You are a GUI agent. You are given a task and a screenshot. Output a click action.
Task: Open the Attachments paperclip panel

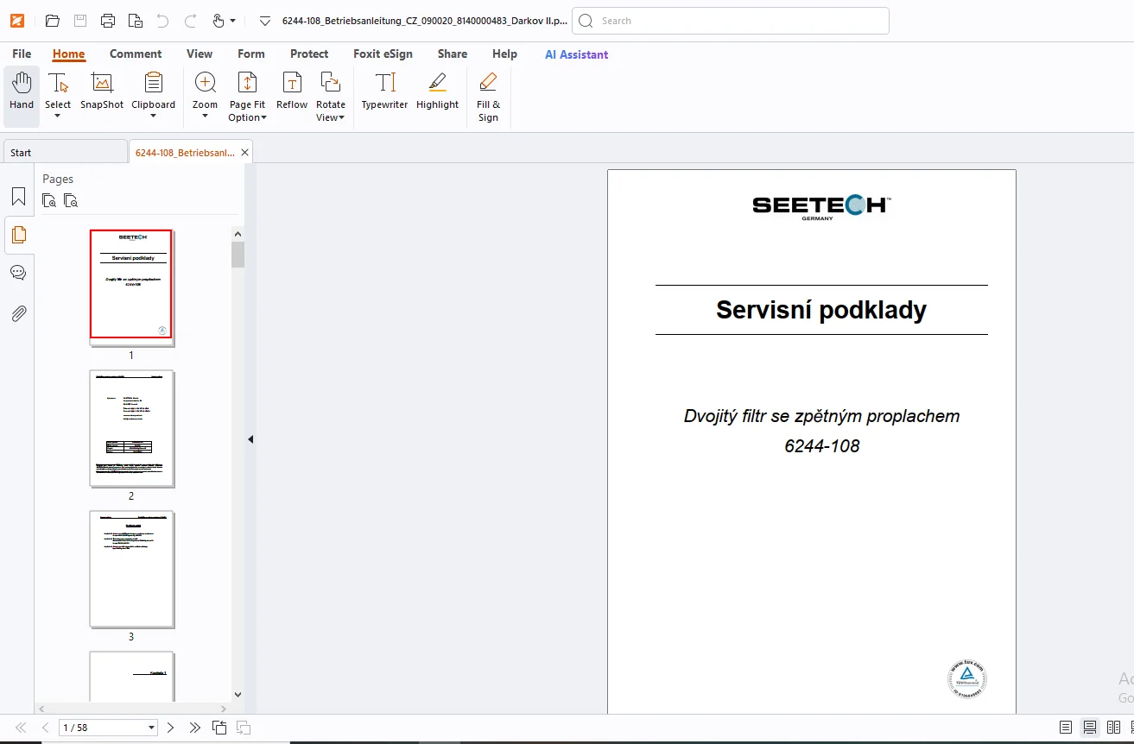point(18,313)
